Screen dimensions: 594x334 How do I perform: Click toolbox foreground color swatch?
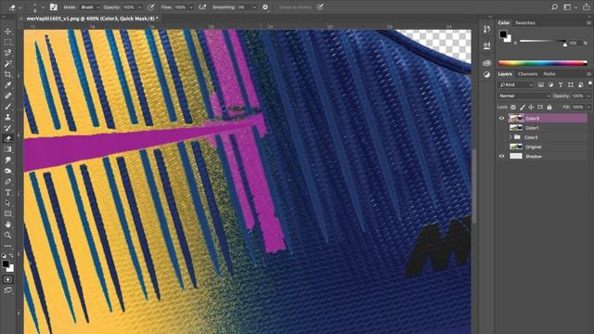(x=6, y=263)
